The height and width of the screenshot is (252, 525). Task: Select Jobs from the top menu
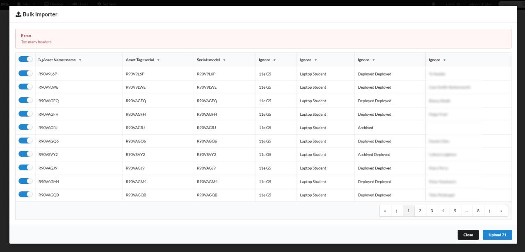[x=27, y=5]
